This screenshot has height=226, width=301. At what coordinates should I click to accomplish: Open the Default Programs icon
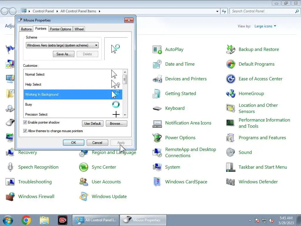coord(230,64)
